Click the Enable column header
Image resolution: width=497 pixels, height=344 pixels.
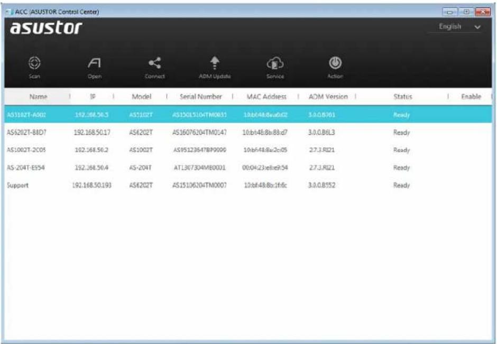pos(471,97)
